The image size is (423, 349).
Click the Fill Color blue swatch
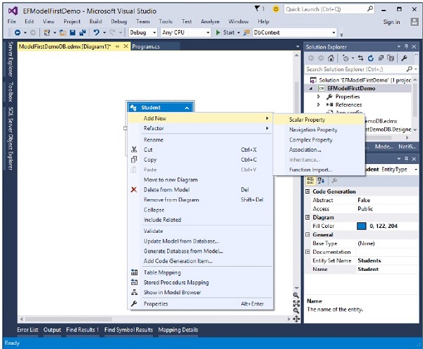(362, 226)
